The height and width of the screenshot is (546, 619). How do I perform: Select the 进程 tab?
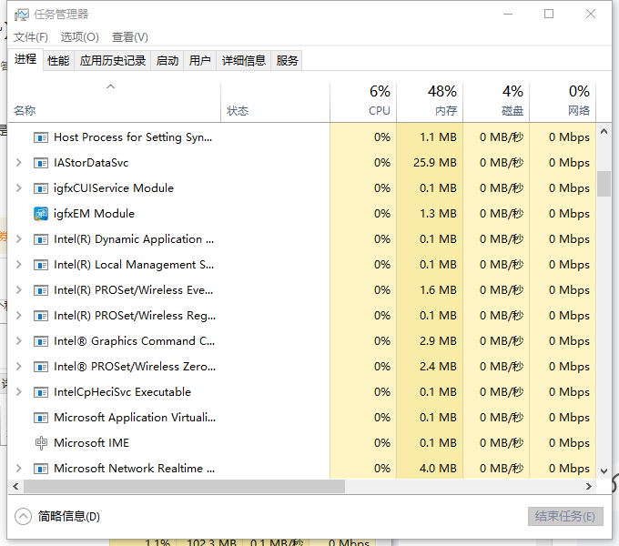[x=25, y=59]
